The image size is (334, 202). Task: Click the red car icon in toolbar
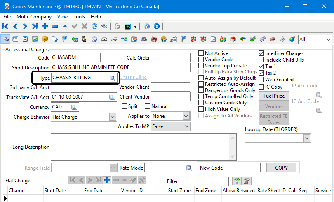tap(272, 39)
